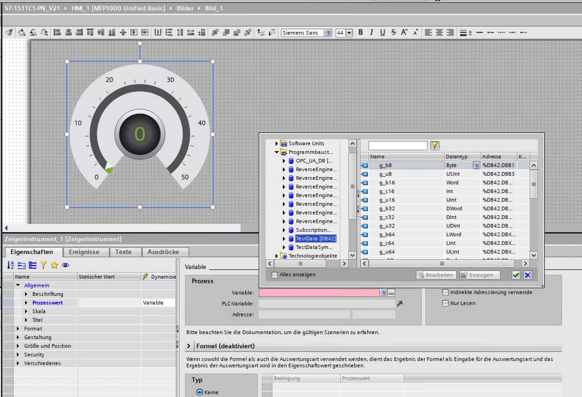This screenshot has width=582, height=397.
Task: Increase font size with large A icon
Action: coord(404,32)
